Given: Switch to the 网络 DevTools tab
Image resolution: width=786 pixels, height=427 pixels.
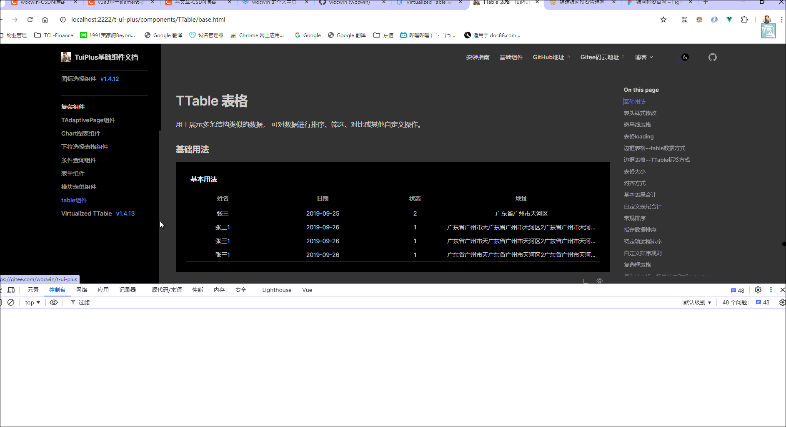Looking at the screenshot, I should pyautogui.click(x=82, y=290).
